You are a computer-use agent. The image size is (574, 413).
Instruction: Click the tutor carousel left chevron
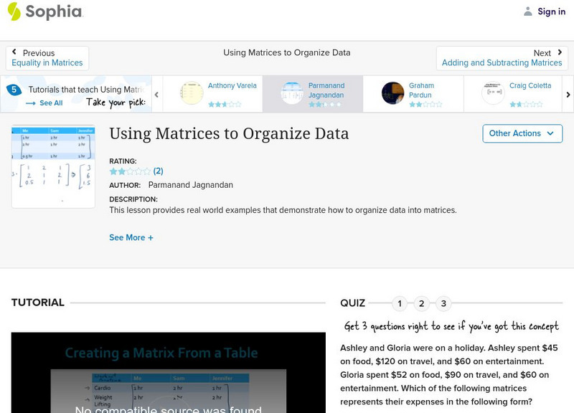coord(156,94)
